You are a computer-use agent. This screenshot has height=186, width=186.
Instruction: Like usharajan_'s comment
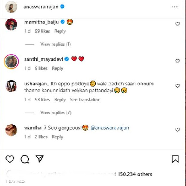pyautogui.click(x=178, y=86)
